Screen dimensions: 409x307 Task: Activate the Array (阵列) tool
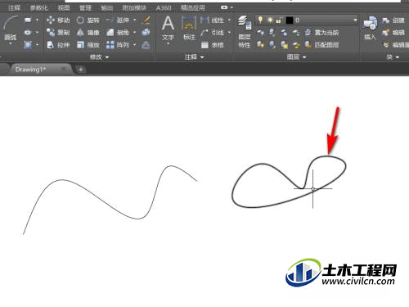tap(117, 45)
